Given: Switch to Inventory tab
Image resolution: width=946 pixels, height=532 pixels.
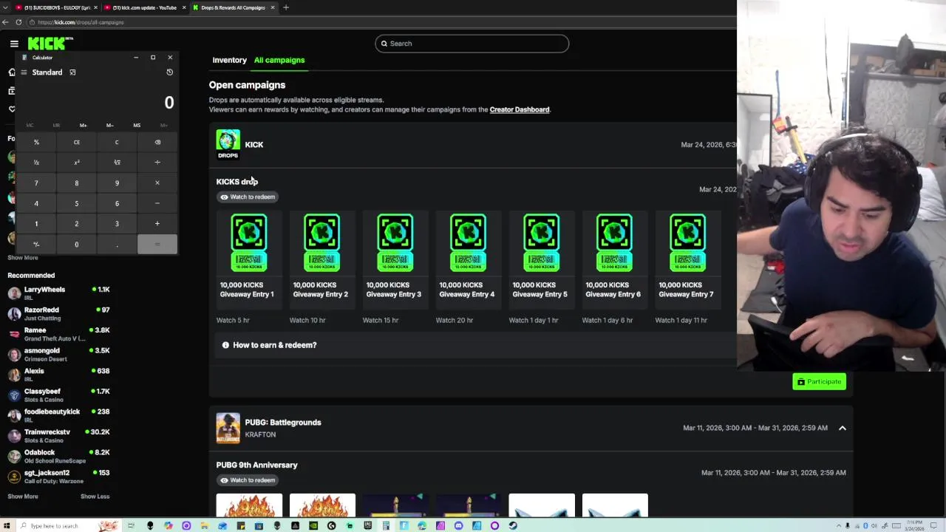Looking at the screenshot, I should click(x=229, y=60).
